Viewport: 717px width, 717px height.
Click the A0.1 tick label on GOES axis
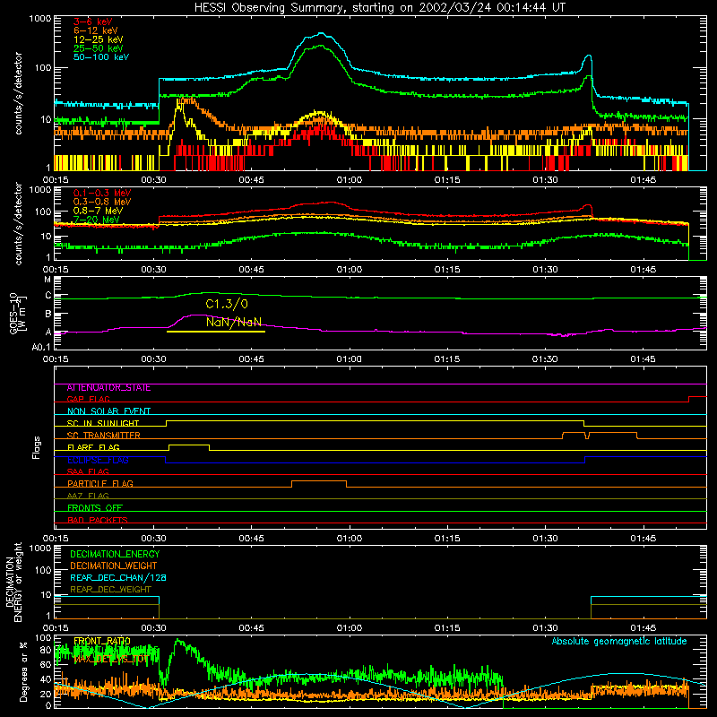[41, 348]
